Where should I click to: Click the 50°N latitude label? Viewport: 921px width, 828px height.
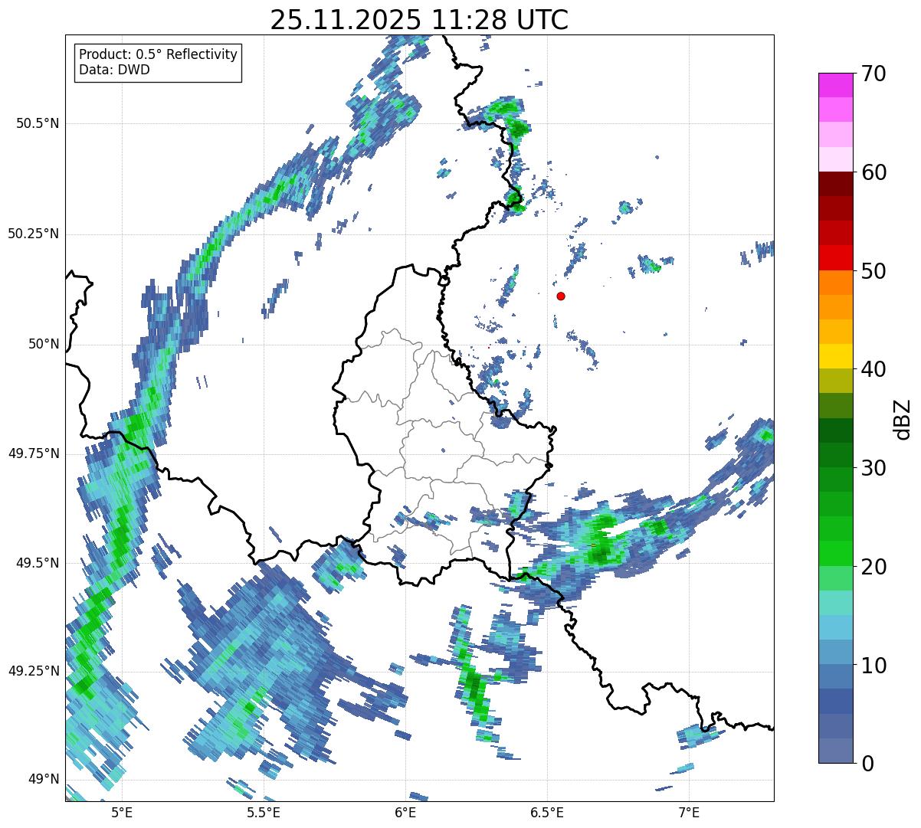(x=43, y=344)
